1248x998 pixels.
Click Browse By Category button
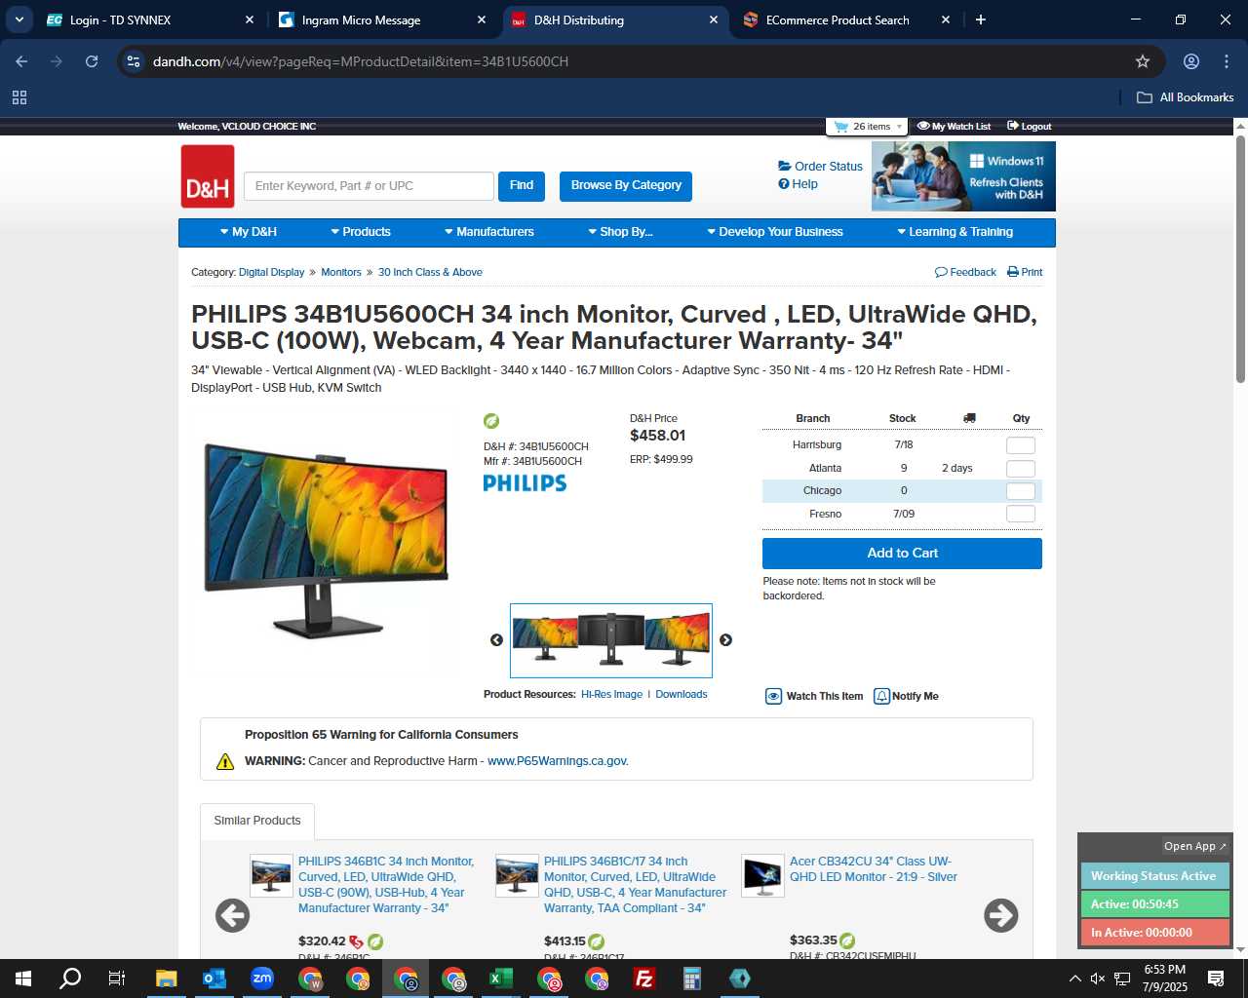tap(626, 186)
